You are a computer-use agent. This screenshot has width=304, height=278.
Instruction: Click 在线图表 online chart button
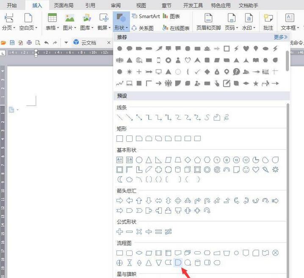point(176,28)
